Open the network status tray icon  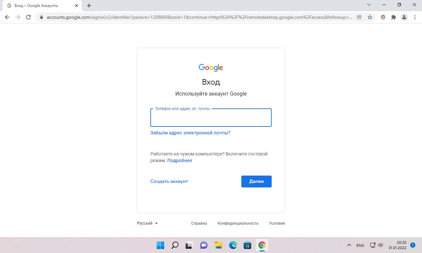pos(373,245)
